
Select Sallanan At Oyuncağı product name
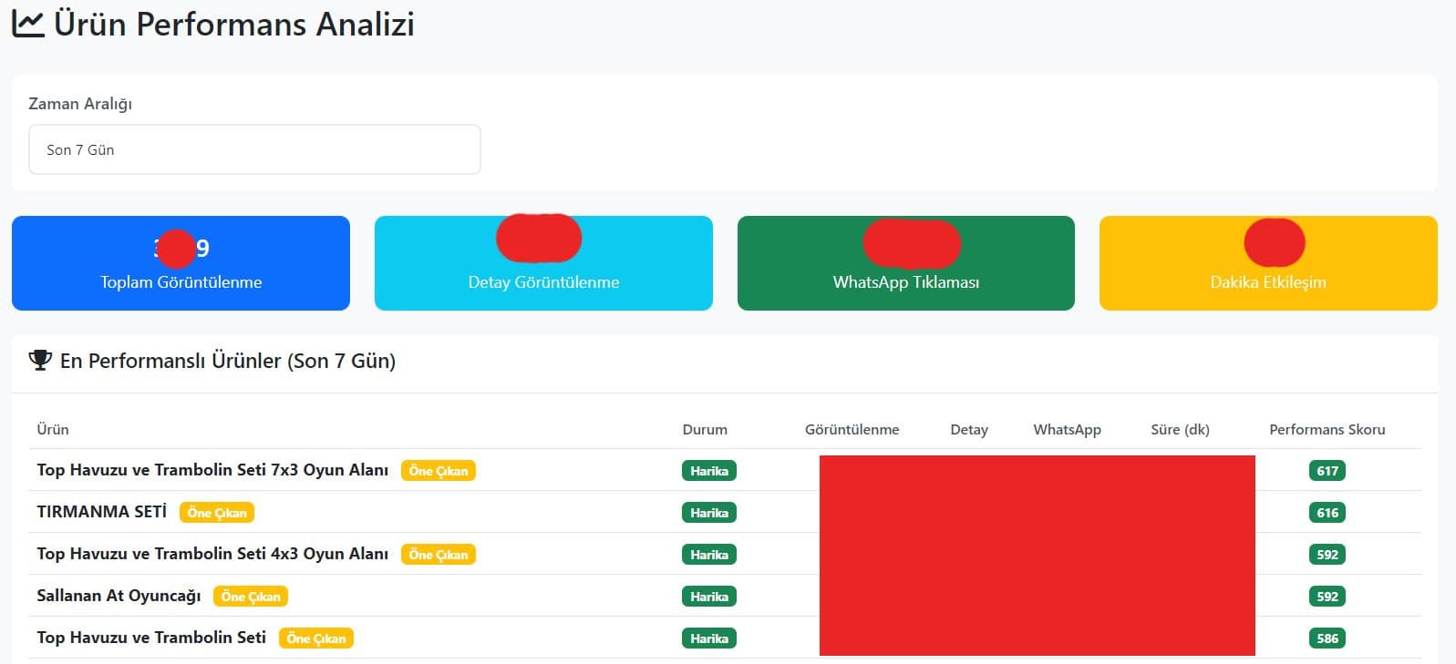point(119,596)
